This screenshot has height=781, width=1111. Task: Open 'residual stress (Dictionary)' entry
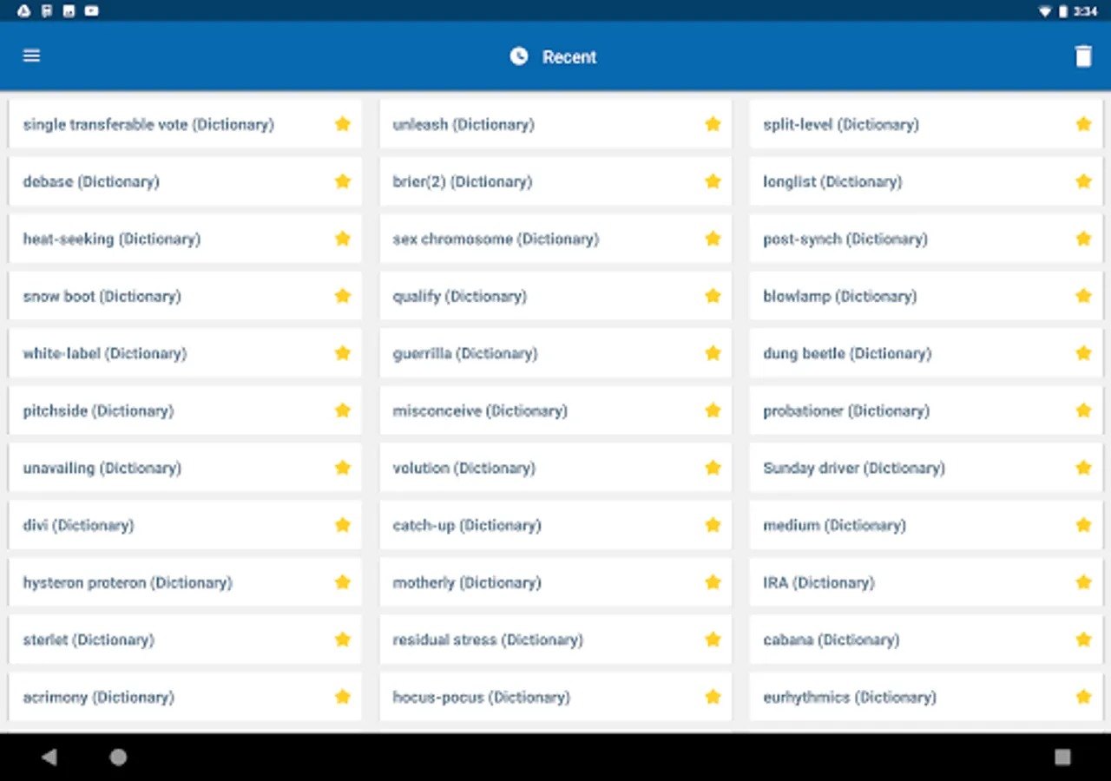(555, 640)
